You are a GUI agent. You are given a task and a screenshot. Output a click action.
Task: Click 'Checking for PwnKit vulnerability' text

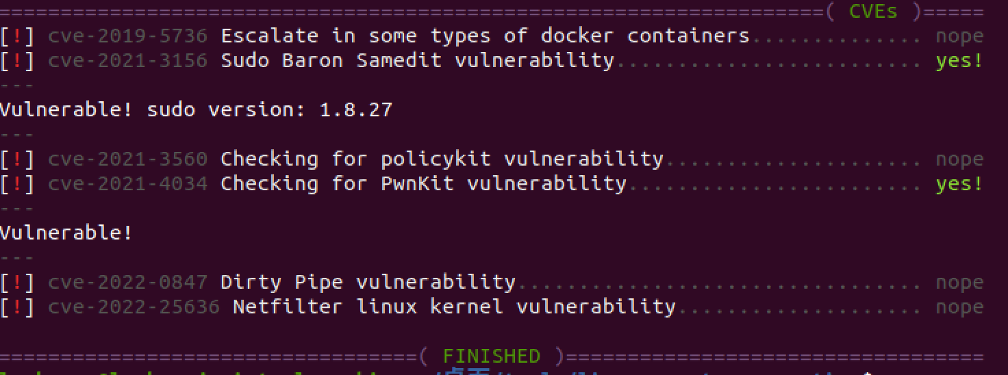pos(423,183)
